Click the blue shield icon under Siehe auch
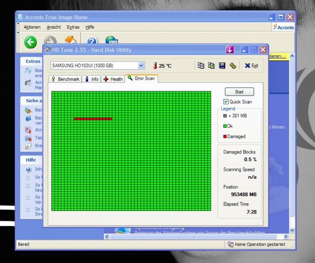 tap(28, 118)
